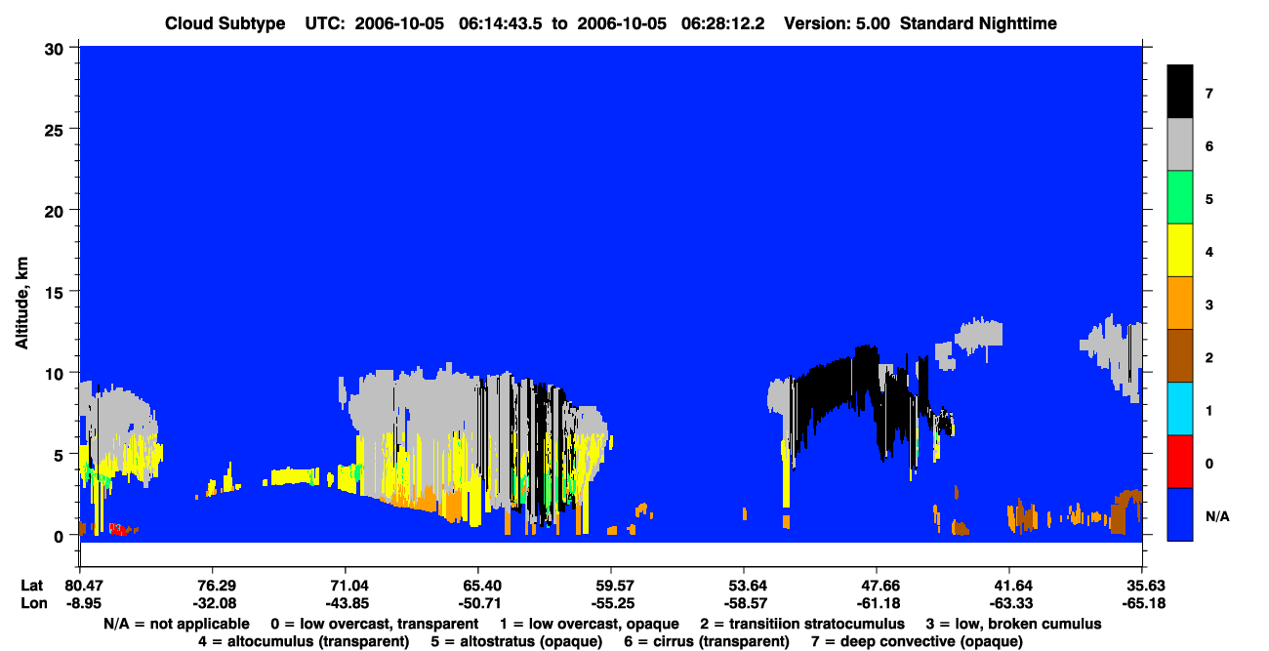Click the black color swatch labeled 7
Screen dimensions: 1269x651
[1180, 92]
